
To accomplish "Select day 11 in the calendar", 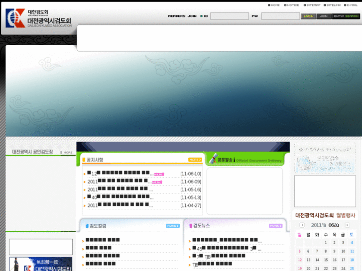I will [352, 251].
